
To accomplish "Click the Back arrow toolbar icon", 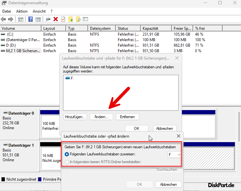I will pos(3,19).
